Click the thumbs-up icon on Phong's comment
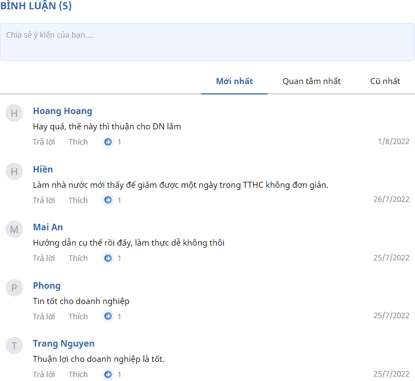 pos(108,317)
